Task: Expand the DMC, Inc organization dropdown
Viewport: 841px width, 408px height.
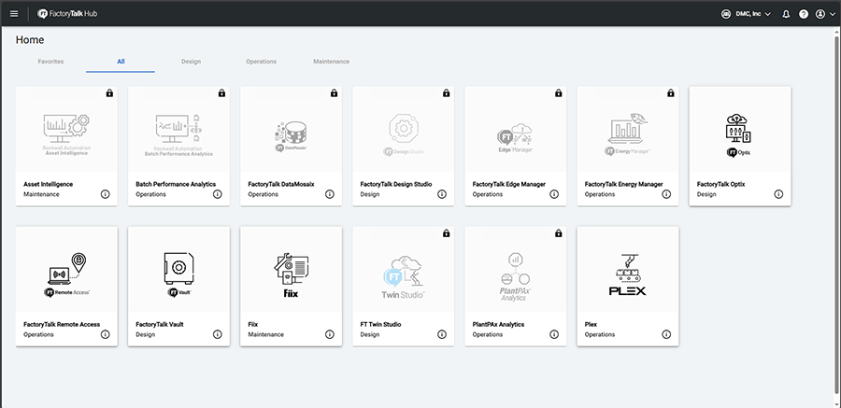Action: 746,14
